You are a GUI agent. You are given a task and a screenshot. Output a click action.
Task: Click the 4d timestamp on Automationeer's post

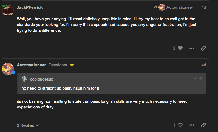point(203,65)
